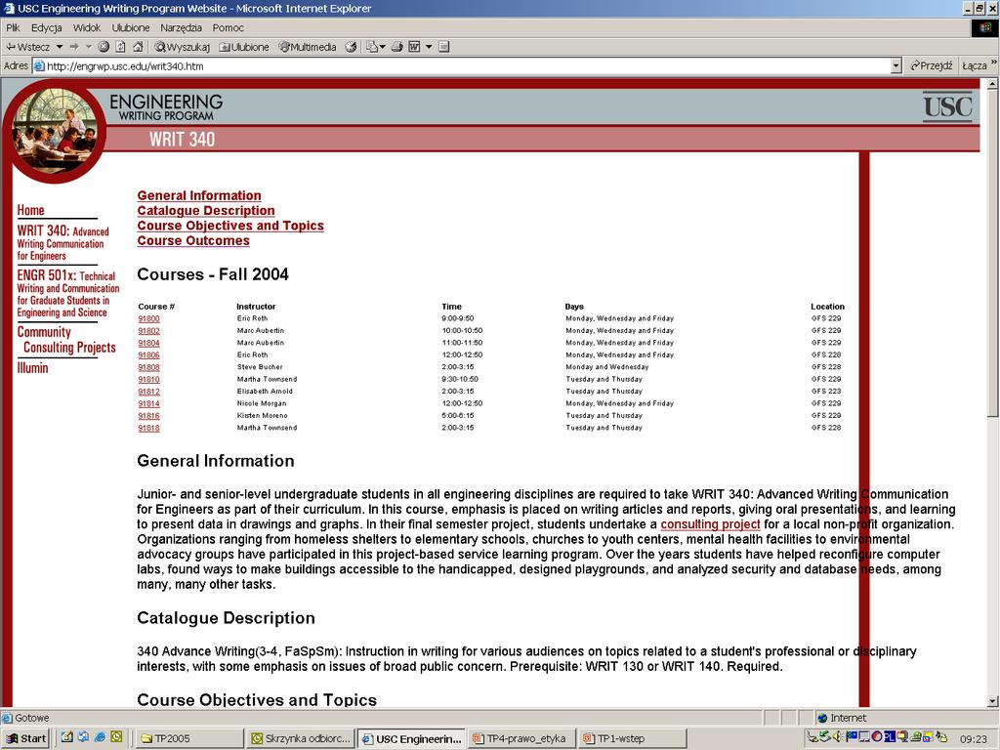Click the USC logo
Viewport: 1000px width, 750px height.
(947, 106)
